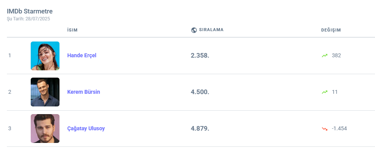
Task: Open Çağatay Ulusoy's profile photo
Action: (x=45, y=129)
